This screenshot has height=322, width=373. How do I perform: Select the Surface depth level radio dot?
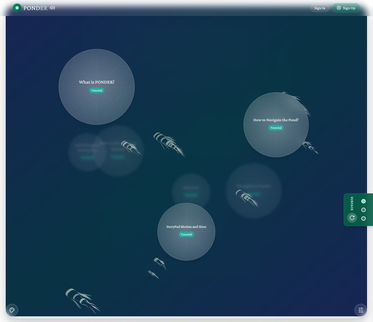(x=363, y=201)
